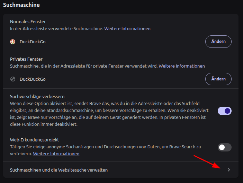Click the globe icon under Privates Fenster
The width and height of the screenshot is (243, 183).
click(x=13, y=79)
